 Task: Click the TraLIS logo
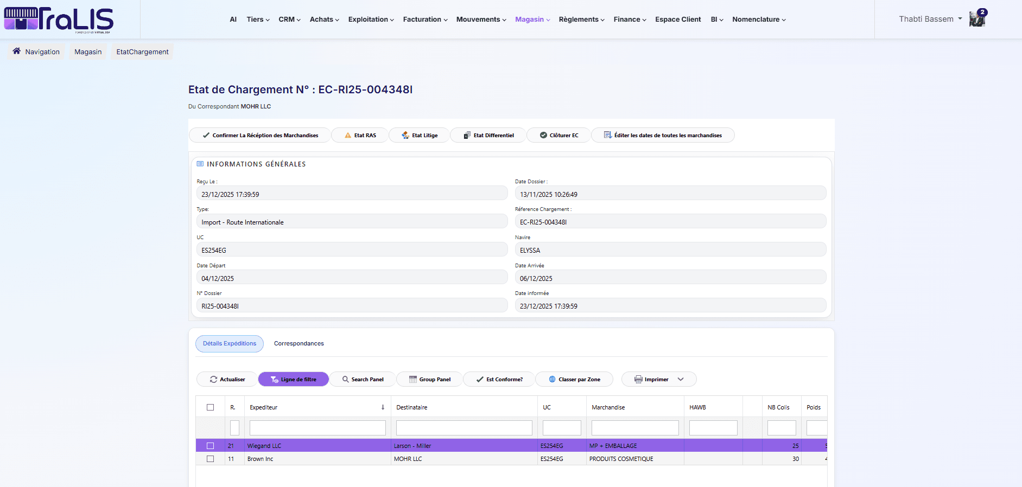point(59,20)
